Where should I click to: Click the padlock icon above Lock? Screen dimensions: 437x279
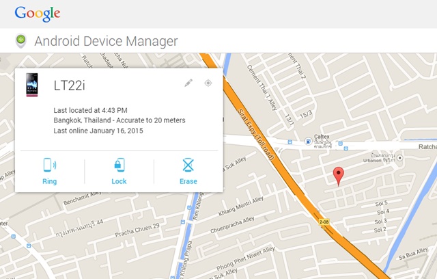pos(119,165)
